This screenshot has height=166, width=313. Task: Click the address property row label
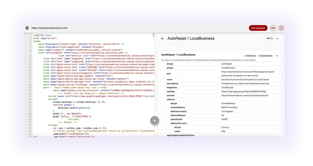pos(171,99)
